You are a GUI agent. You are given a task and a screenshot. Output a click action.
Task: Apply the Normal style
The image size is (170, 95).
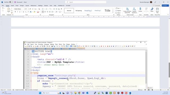coord(69,11)
